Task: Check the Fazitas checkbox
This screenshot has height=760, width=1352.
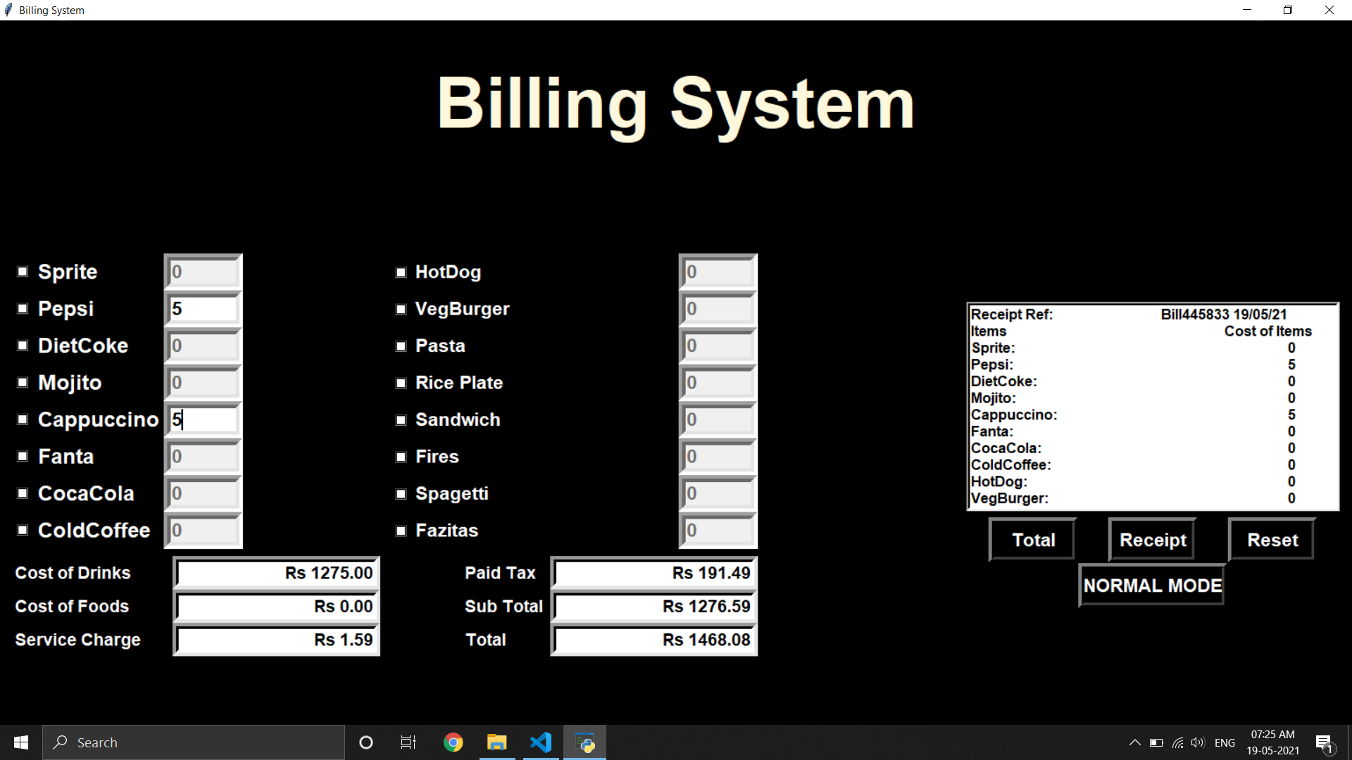Action: (x=401, y=531)
